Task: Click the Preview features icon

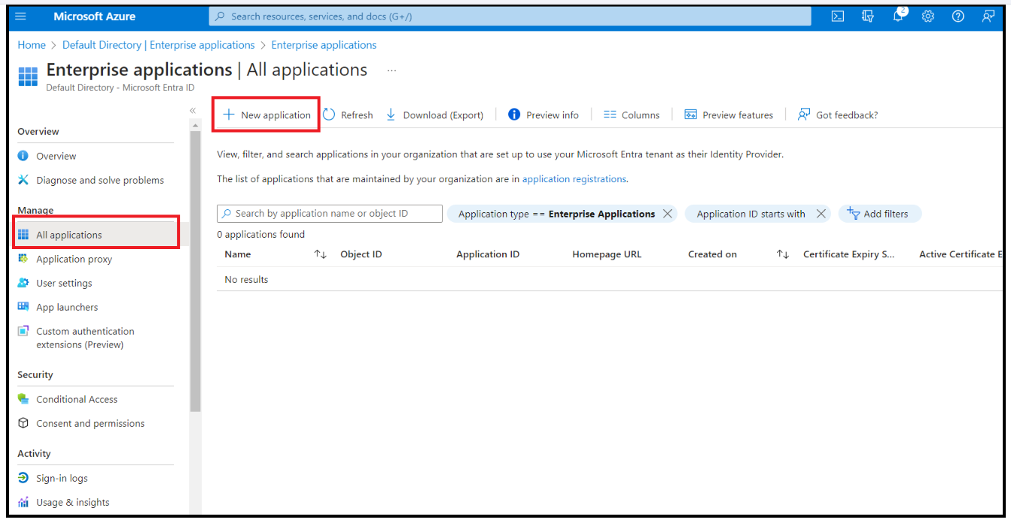Action: tap(690, 114)
